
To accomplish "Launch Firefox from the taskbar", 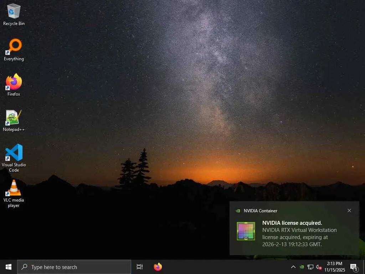I will [158, 267].
